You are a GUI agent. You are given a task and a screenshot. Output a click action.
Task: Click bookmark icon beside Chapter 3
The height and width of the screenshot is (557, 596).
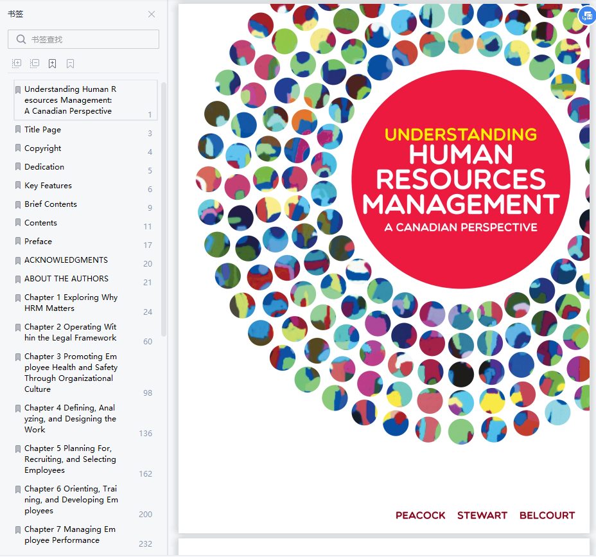pyautogui.click(x=17, y=357)
